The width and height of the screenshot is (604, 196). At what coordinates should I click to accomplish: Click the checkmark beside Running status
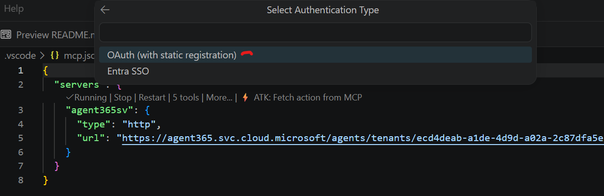tap(70, 98)
